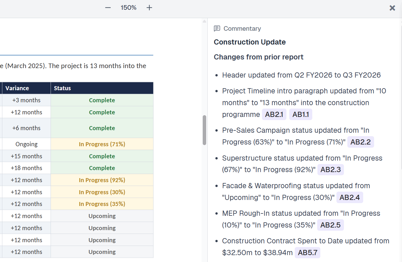402x262 pixels.
Task: Click the Commentary speech bubble icon
Action: coord(217,28)
